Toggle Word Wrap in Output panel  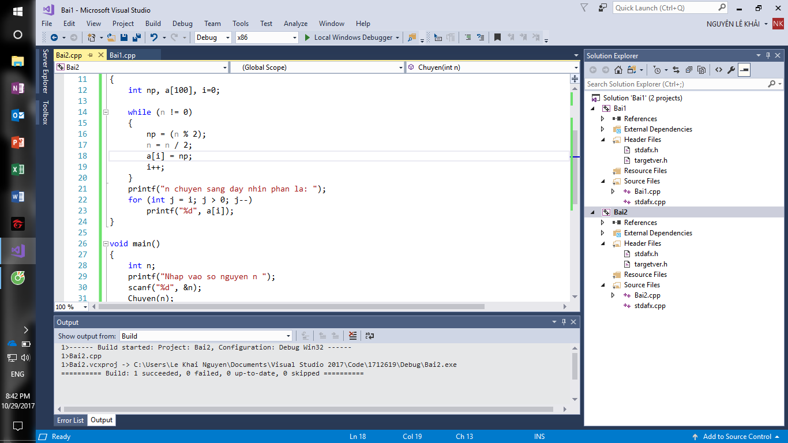click(370, 336)
